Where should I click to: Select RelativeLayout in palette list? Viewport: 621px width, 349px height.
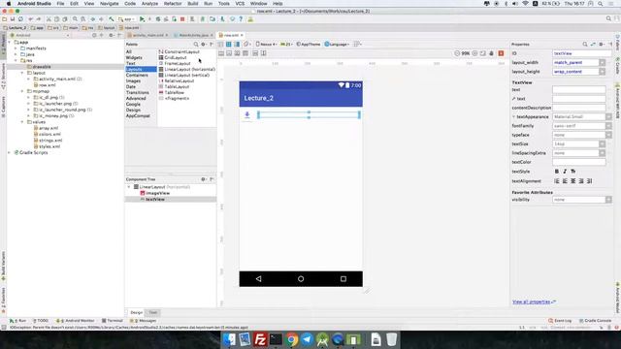[x=177, y=80]
